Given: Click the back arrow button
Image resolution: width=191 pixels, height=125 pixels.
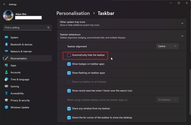Looking at the screenshot, I should 4,4.
